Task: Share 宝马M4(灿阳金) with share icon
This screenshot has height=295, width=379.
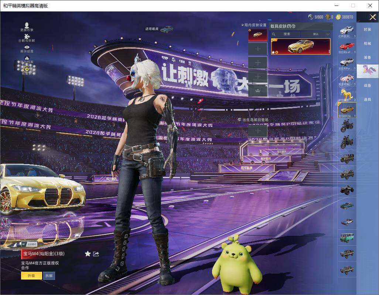Action: [x=96, y=254]
